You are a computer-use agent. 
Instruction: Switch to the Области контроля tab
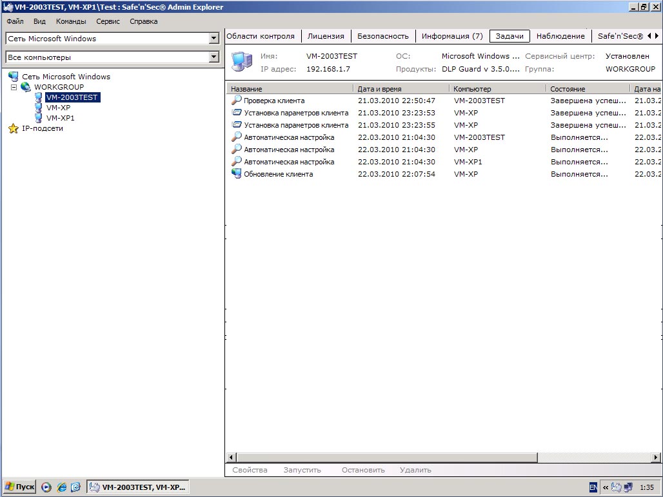click(261, 36)
